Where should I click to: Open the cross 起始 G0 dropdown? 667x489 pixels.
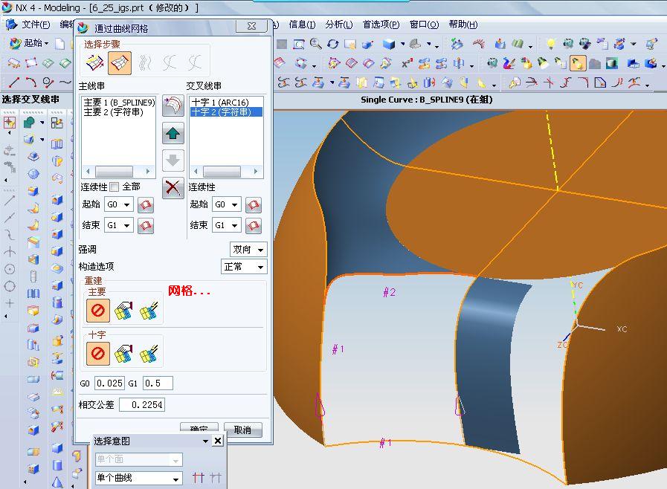pos(227,204)
